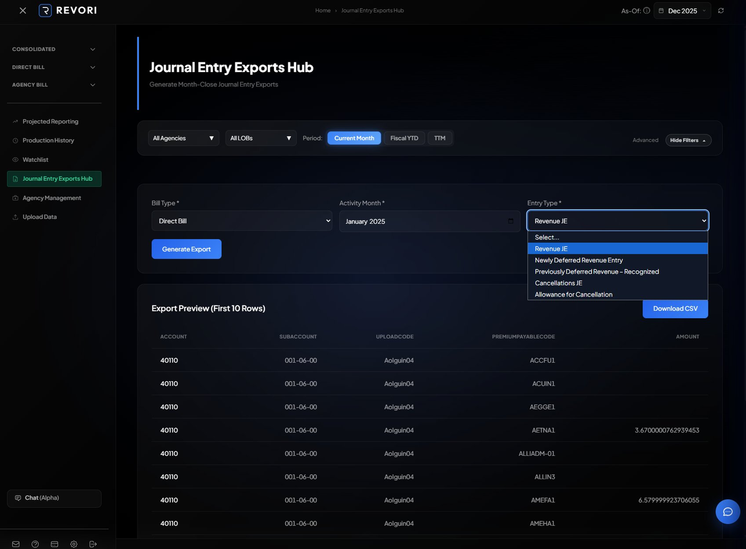Choose Newly Deferred Revenue Entry option
The height and width of the screenshot is (549, 746).
click(x=618, y=260)
